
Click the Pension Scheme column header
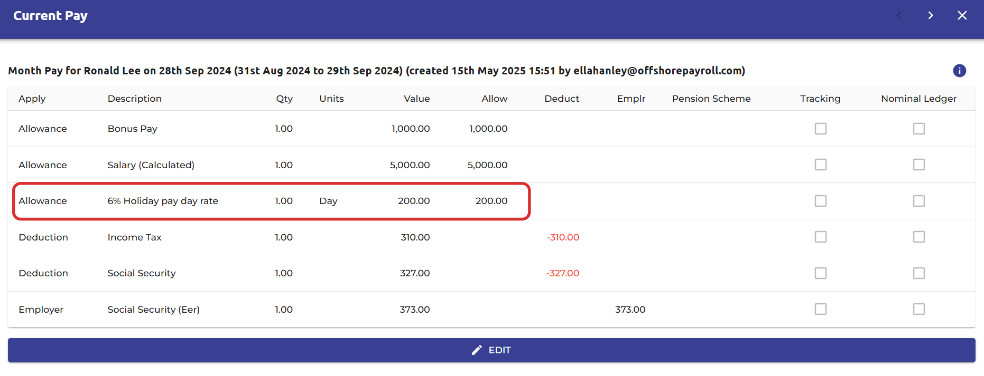[711, 99]
